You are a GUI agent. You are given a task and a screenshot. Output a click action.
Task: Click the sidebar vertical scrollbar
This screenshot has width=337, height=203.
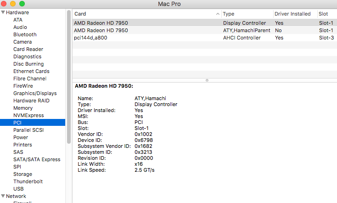tap(69, 77)
